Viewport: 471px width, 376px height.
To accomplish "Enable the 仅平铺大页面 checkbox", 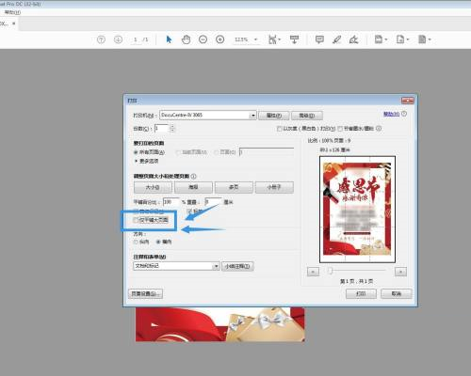I will 136,220.
